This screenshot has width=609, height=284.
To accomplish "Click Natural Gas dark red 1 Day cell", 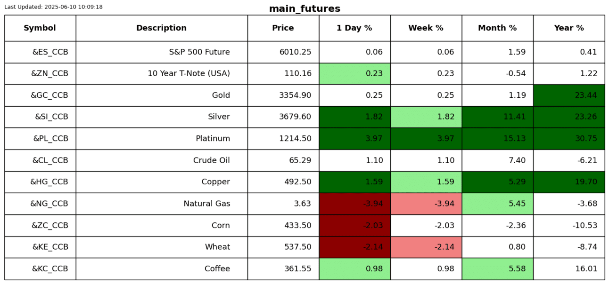I will (354, 204).
